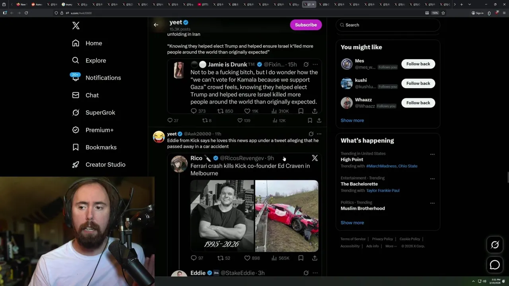Share the Rico post
Screen dimensions: 509x286
coord(315,258)
